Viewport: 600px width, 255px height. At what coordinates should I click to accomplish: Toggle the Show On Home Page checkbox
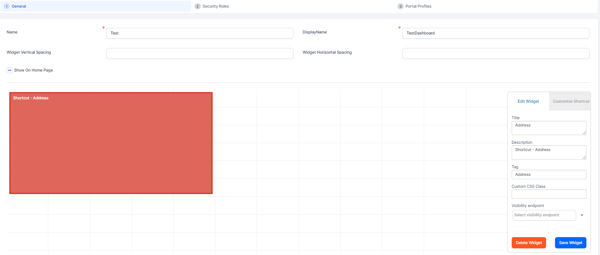click(10, 70)
